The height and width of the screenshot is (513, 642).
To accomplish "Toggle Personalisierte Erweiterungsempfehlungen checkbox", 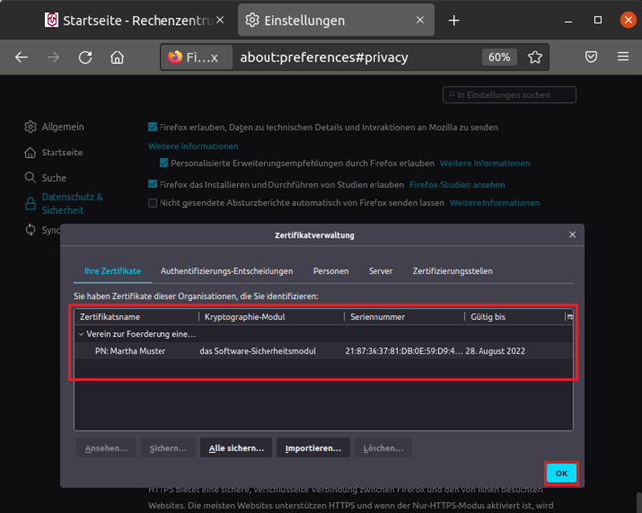I will [x=164, y=163].
